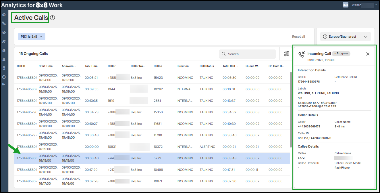Click caller number +442038669178 in details
The image size is (380, 193).
point(309,127)
